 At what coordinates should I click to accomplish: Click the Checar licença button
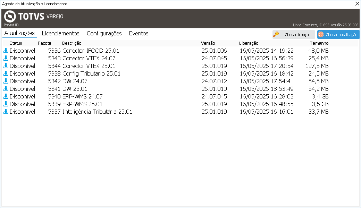point(294,34)
